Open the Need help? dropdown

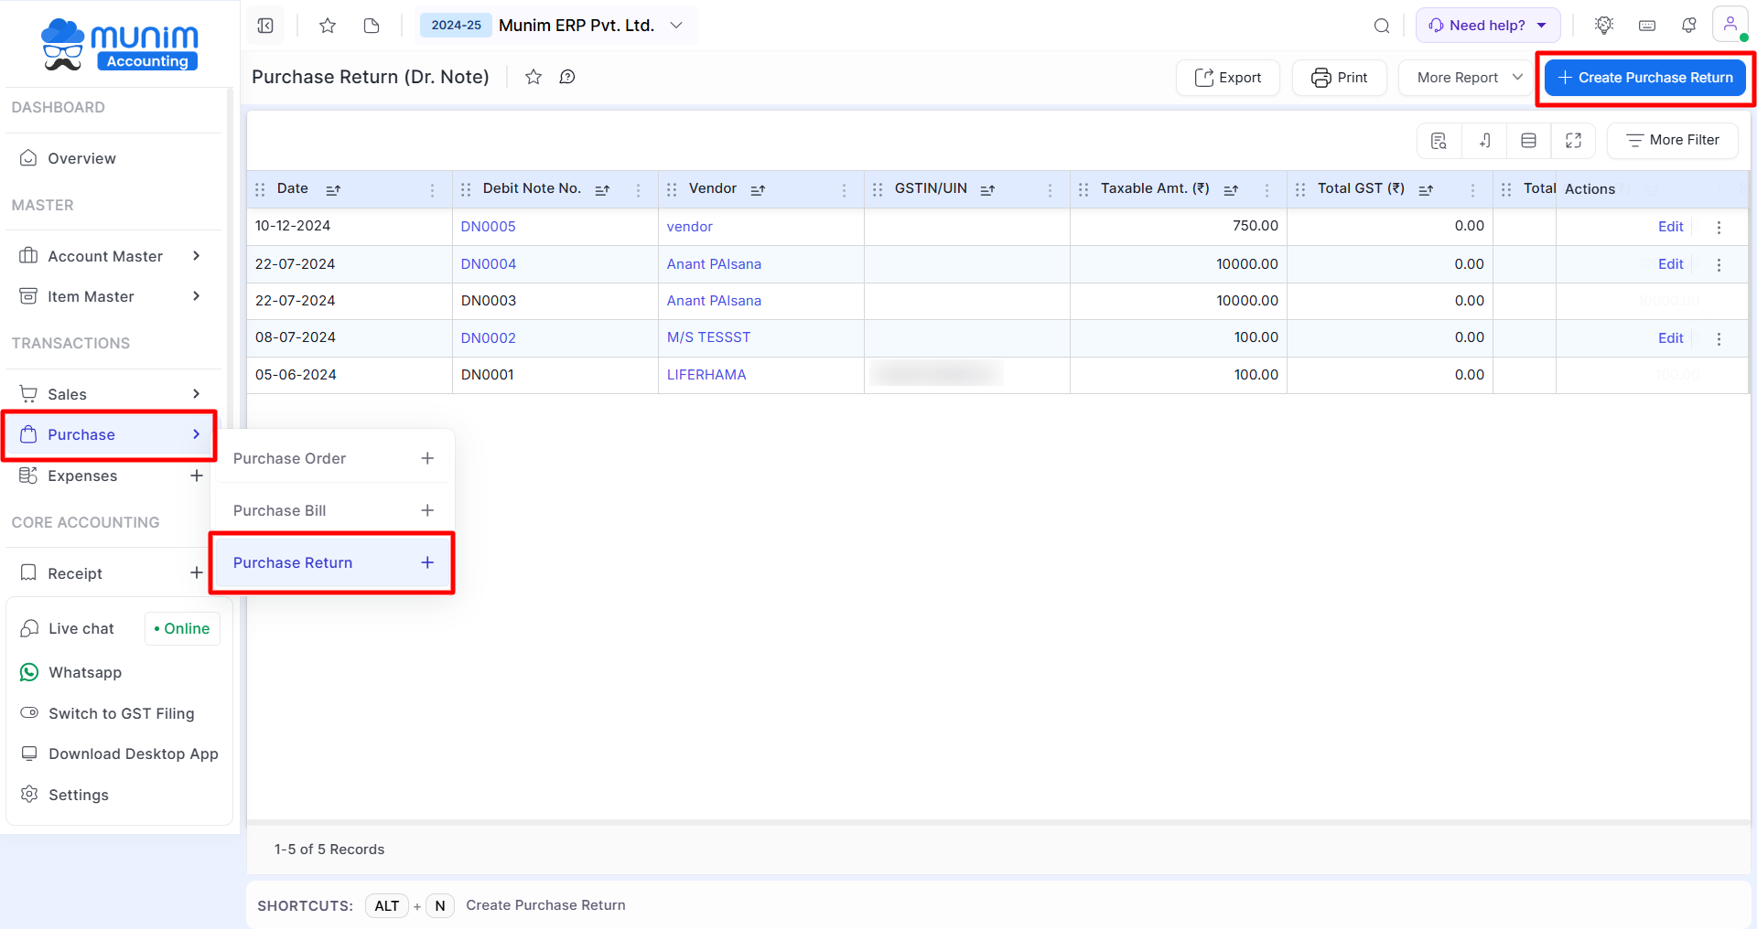point(1488,26)
